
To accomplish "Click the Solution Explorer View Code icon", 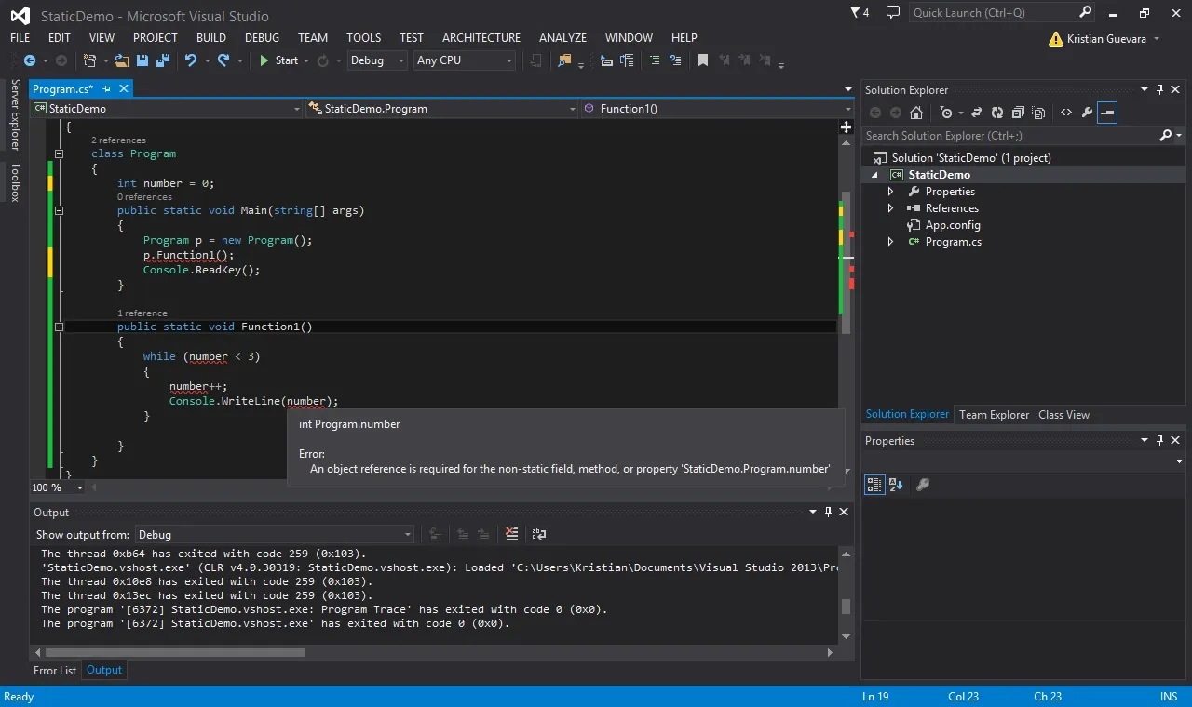I will 1066,113.
